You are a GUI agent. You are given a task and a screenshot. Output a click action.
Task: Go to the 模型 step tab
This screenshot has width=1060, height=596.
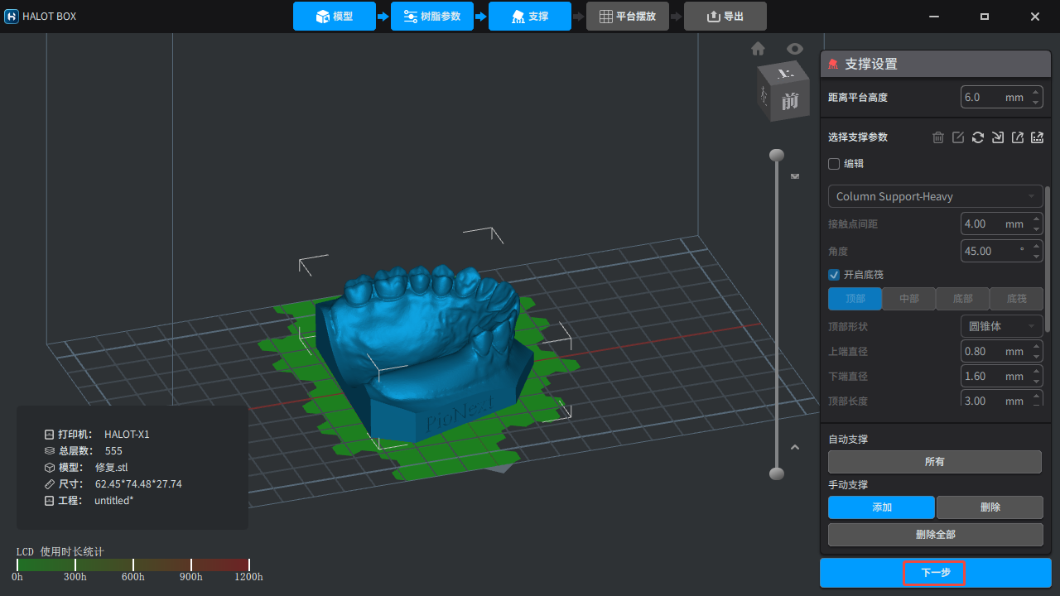pos(335,17)
